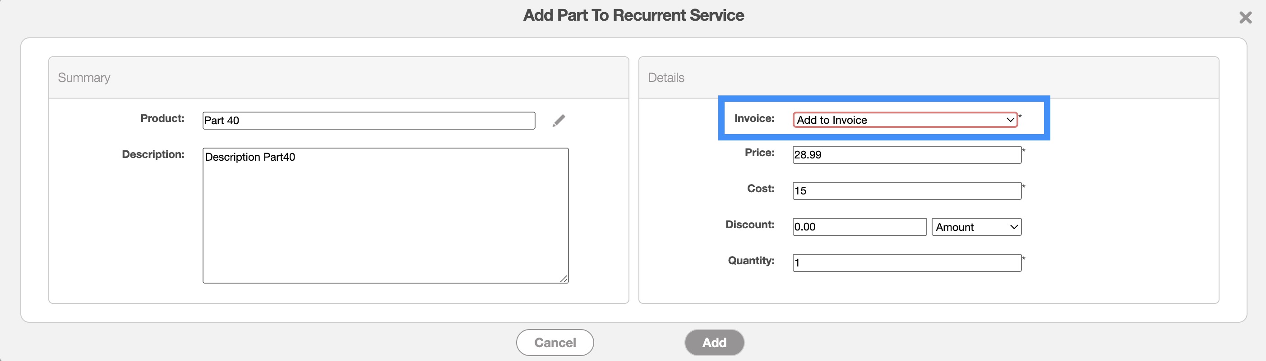This screenshot has width=1266, height=361.
Task: Close the Add Part dialog with X
Action: click(x=1245, y=18)
